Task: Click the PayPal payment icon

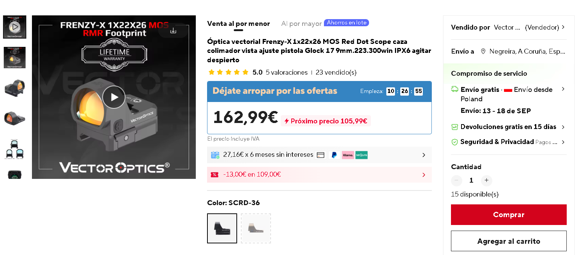Action: pos(334,155)
